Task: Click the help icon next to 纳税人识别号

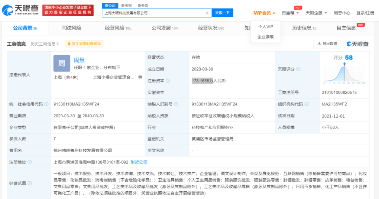Action: tap(176, 104)
